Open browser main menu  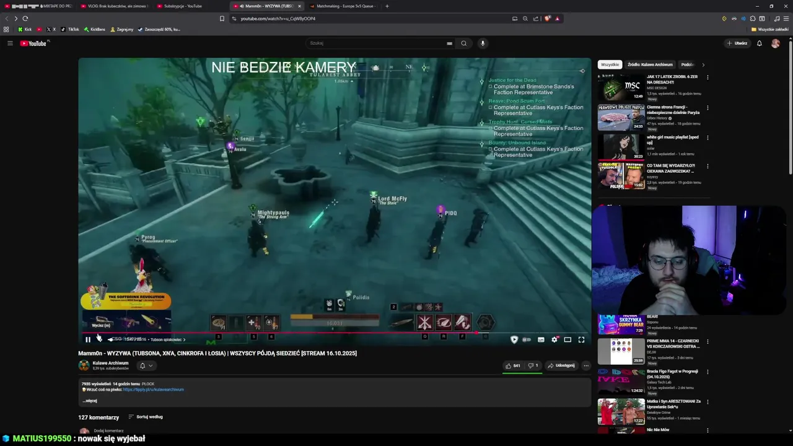[x=786, y=19]
